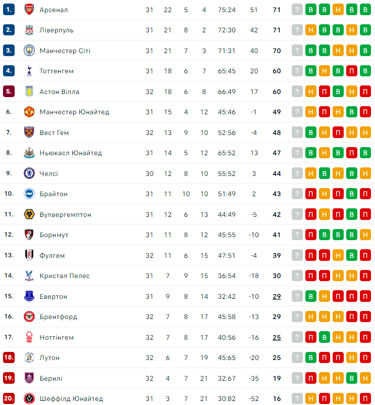Screen dimensions: 375x405
Task: Click Nottingham's underlined 25 points value
Action: [x=277, y=337]
